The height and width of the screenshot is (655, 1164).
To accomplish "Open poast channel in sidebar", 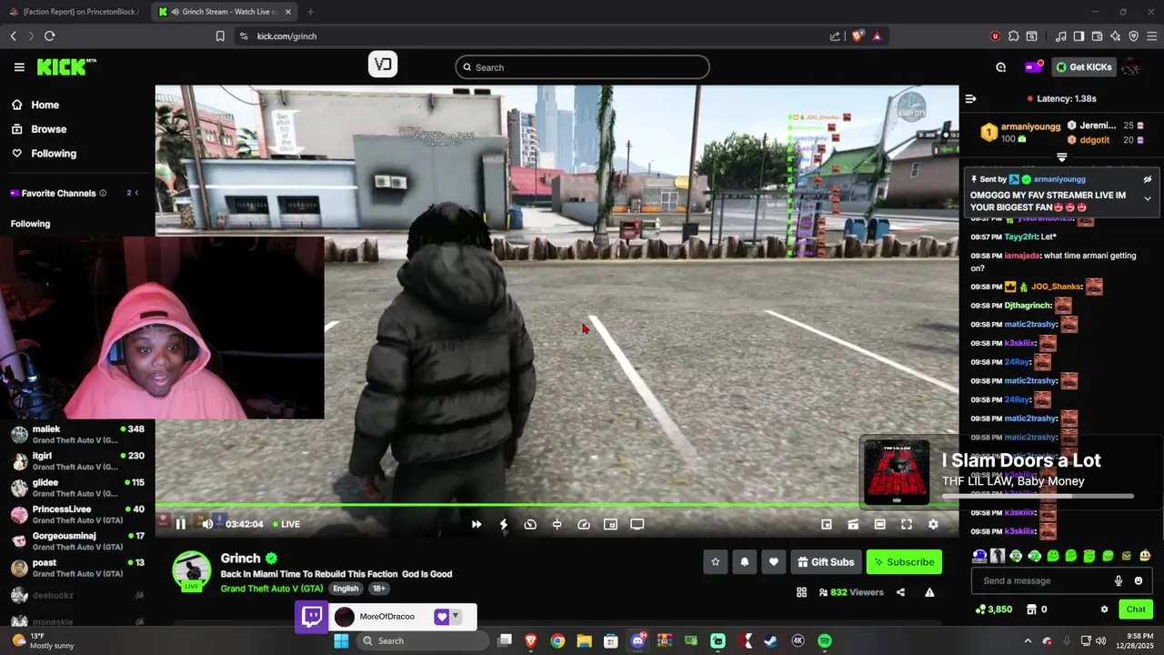I will click(77, 569).
